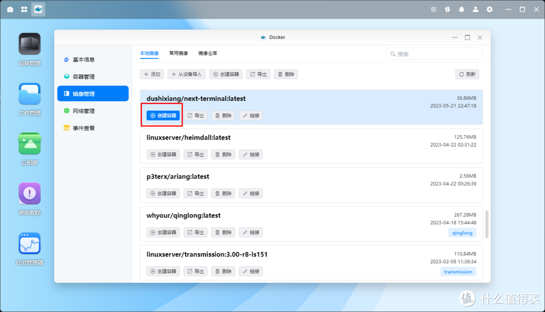Viewport: 545px width, 312px height.
Task: Switch to the 本地镜像 tab
Action: point(149,53)
